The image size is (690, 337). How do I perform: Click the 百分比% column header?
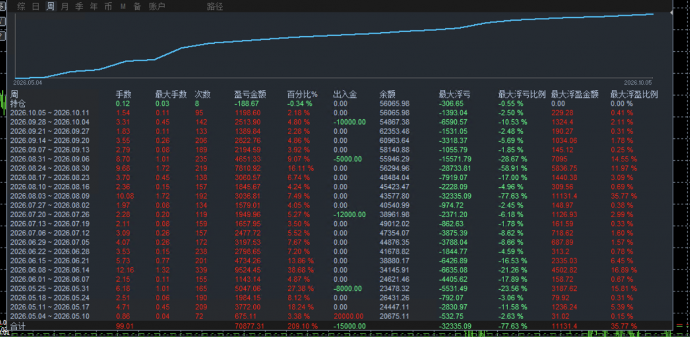point(302,94)
